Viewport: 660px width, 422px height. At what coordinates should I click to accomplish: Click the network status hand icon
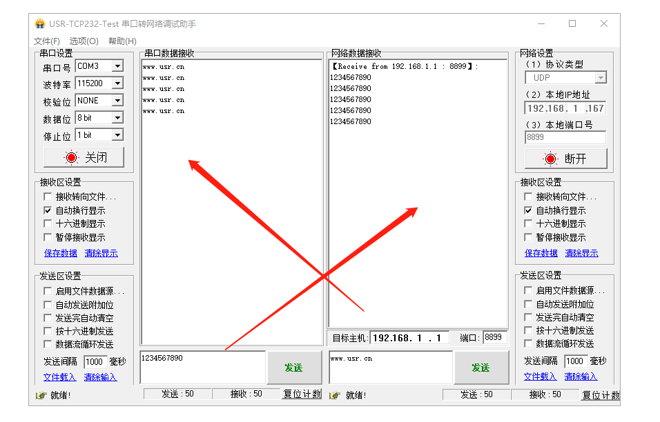[x=335, y=395]
